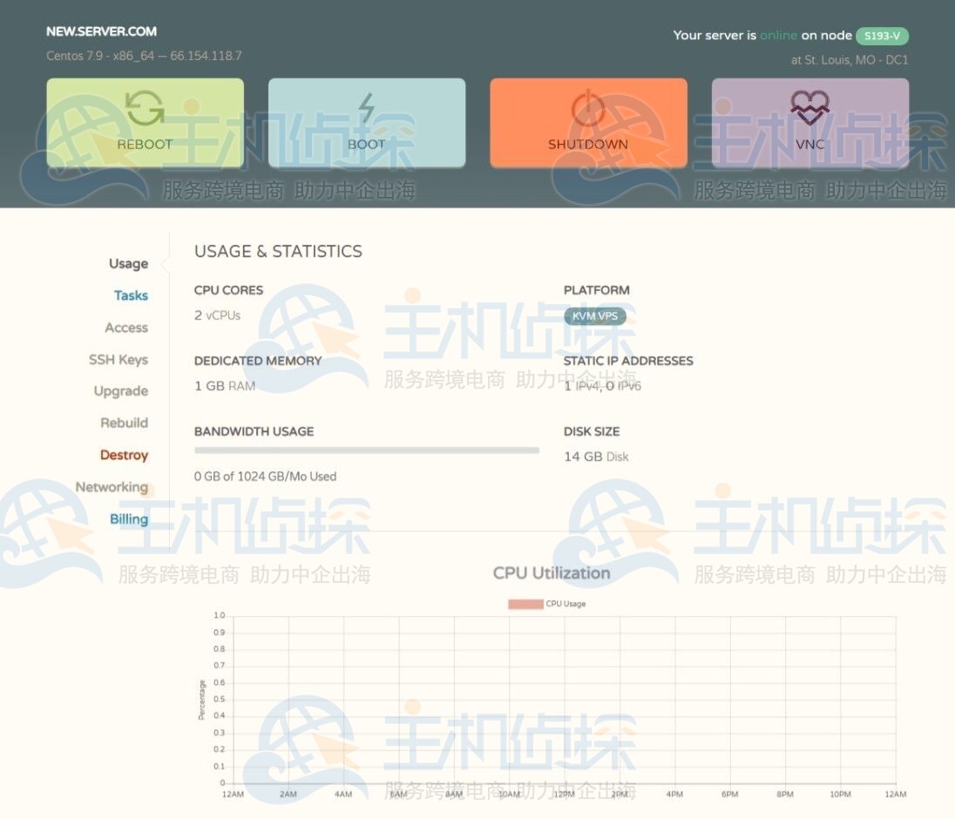Select the Upgrade sidebar item
The height and width of the screenshot is (819, 955).
(121, 391)
